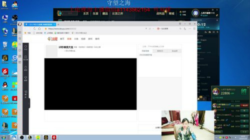Click summoner profile icon in League client
The width and height of the screenshot is (250, 140).
[195, 13]
